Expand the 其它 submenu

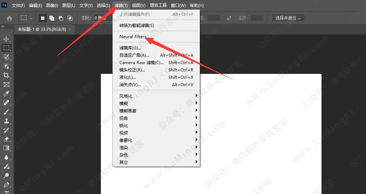[156, 162]
